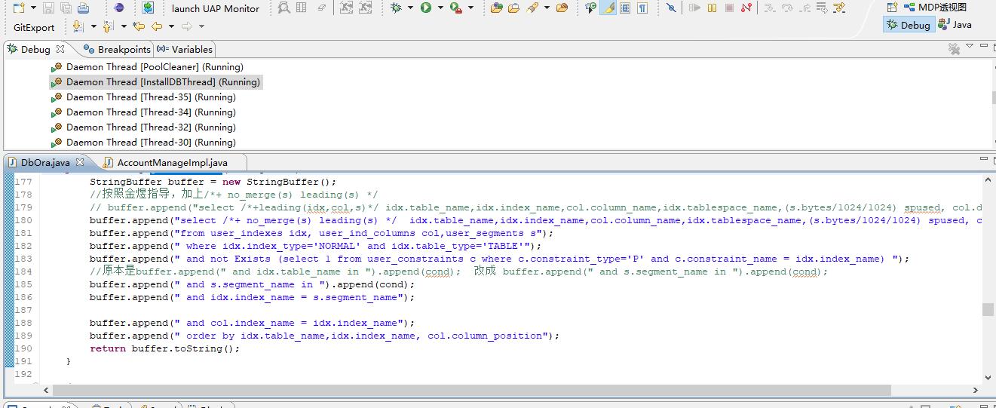Click the green synchronize arrows icon
This screenshot has width=996, height=408.
[148, 8]
